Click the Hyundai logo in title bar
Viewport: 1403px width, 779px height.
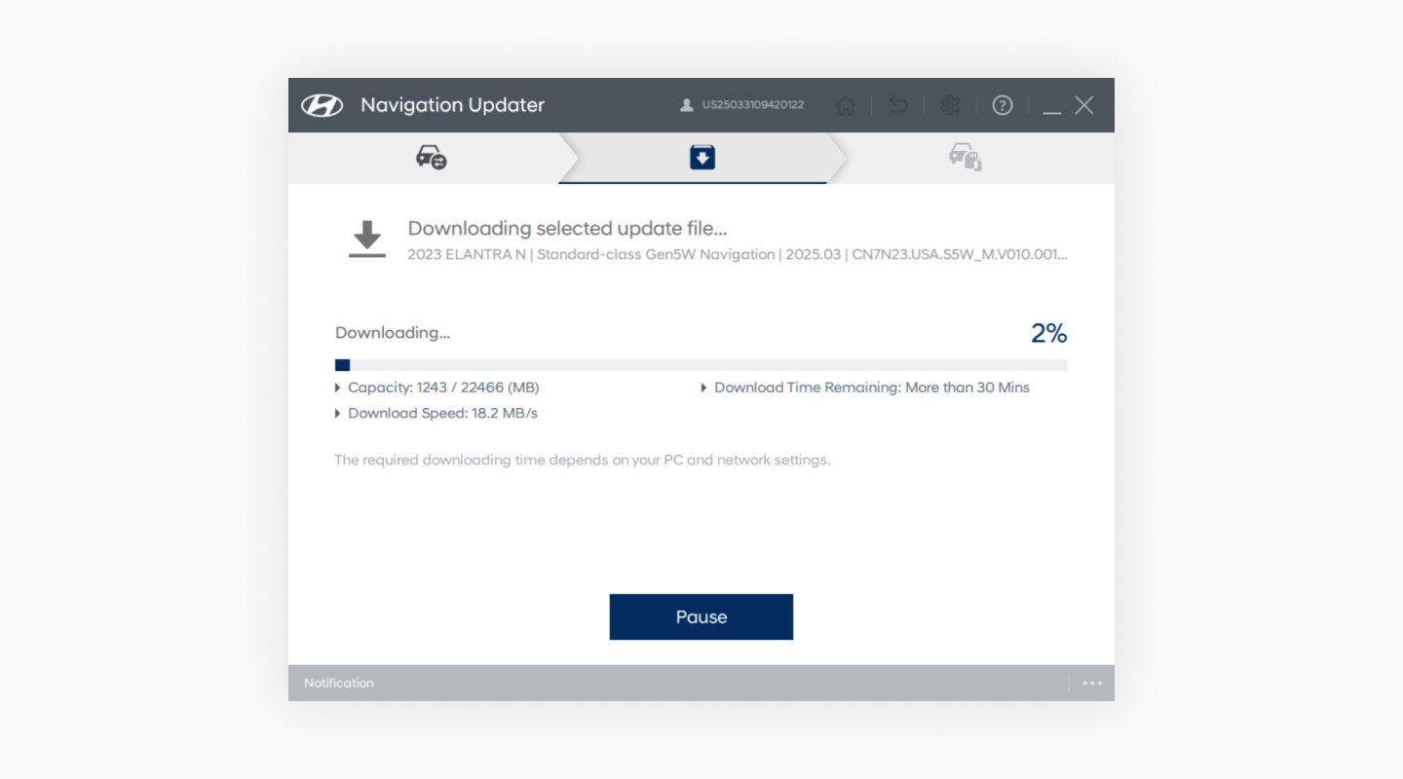coord(322,105)
